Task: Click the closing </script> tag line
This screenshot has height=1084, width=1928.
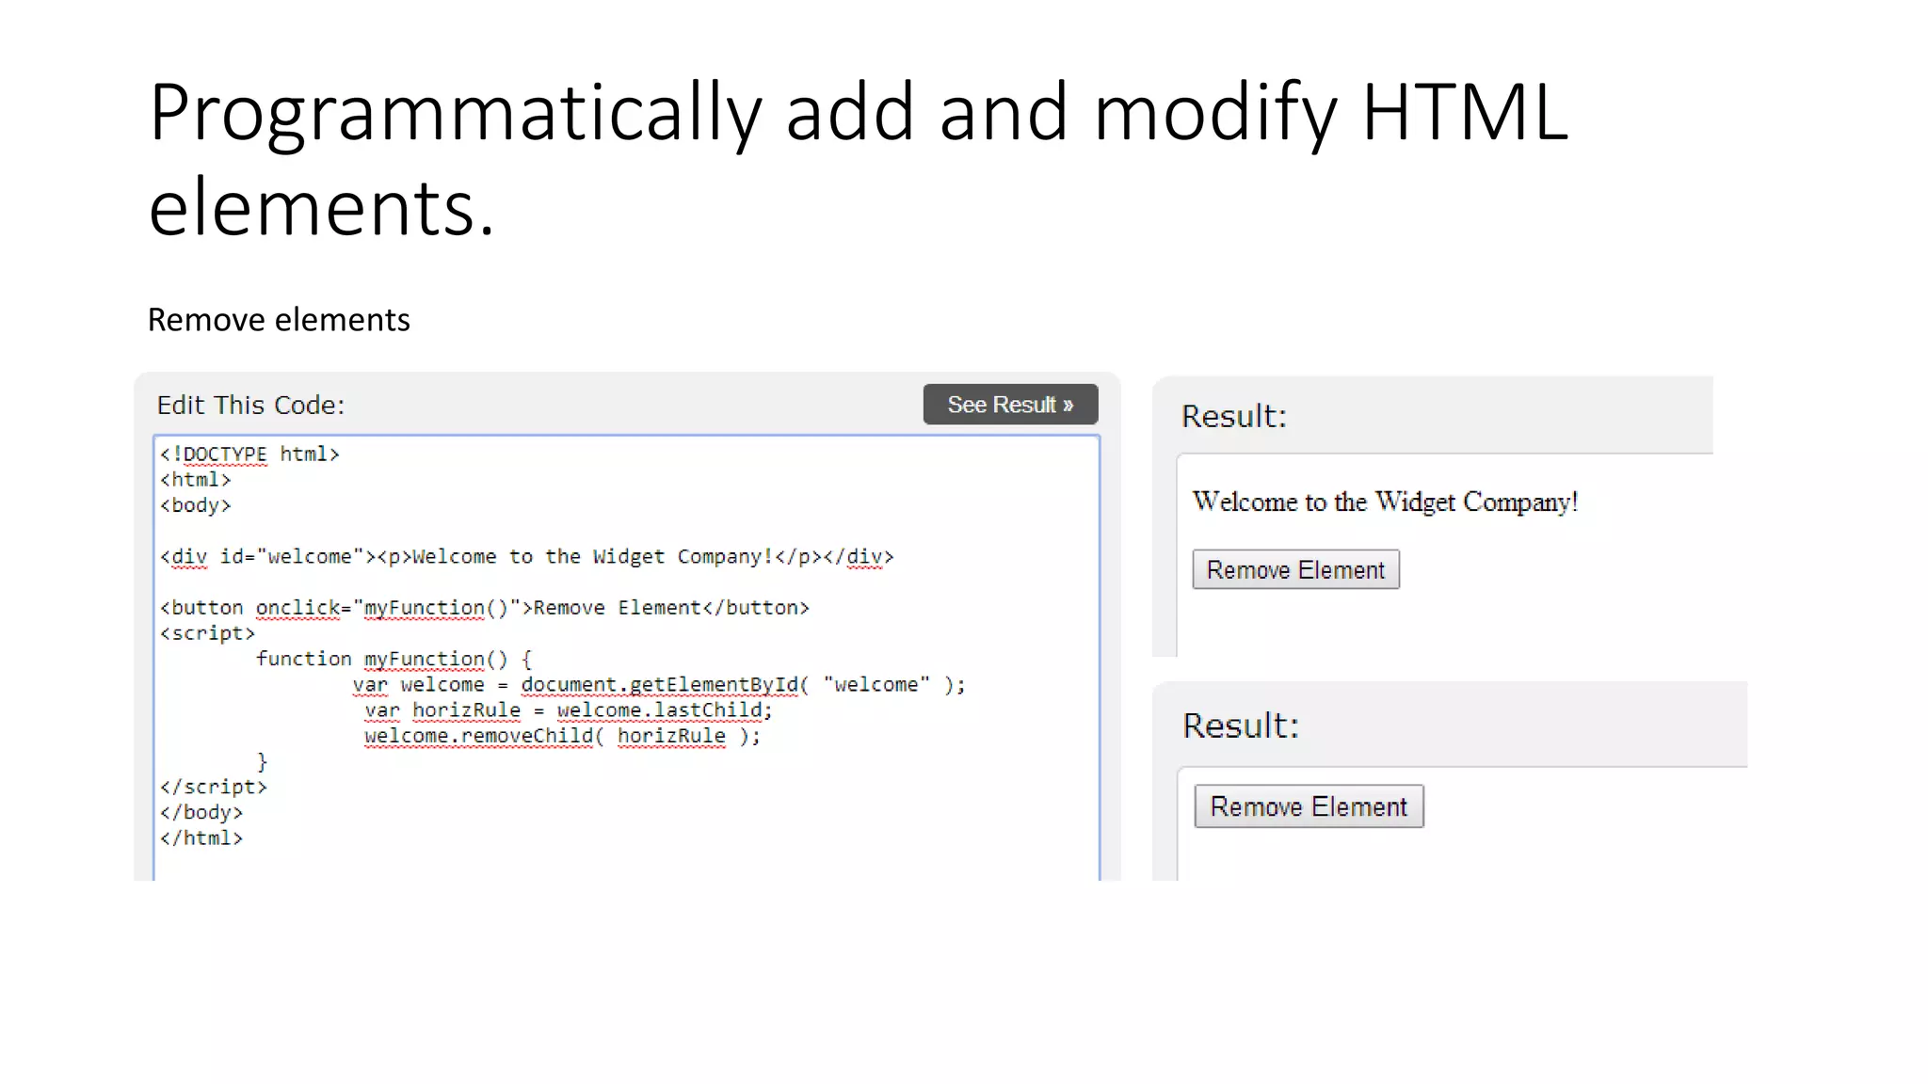Action: [x=214, y=787]
